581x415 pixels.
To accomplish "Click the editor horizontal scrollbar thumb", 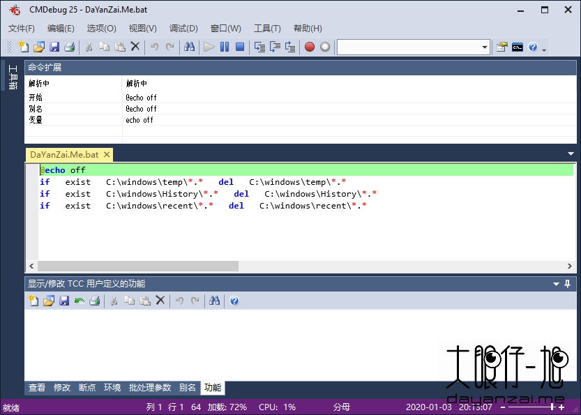I will coord(138,266).
